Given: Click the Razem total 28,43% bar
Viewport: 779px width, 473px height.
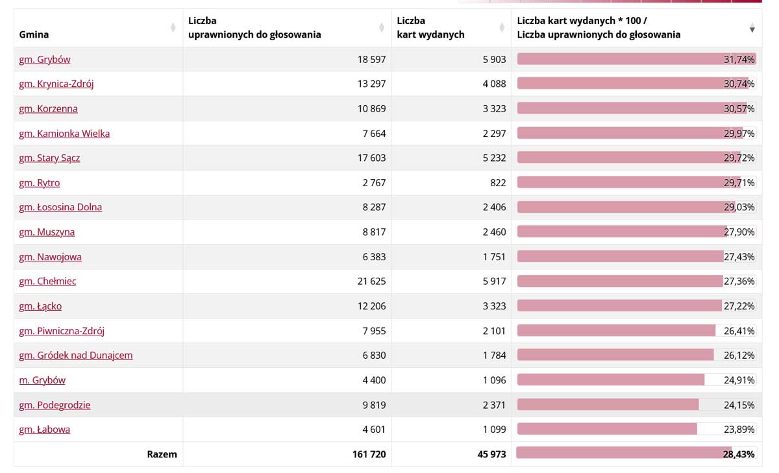Looking at the screenshot, I should tap(623, 454).
